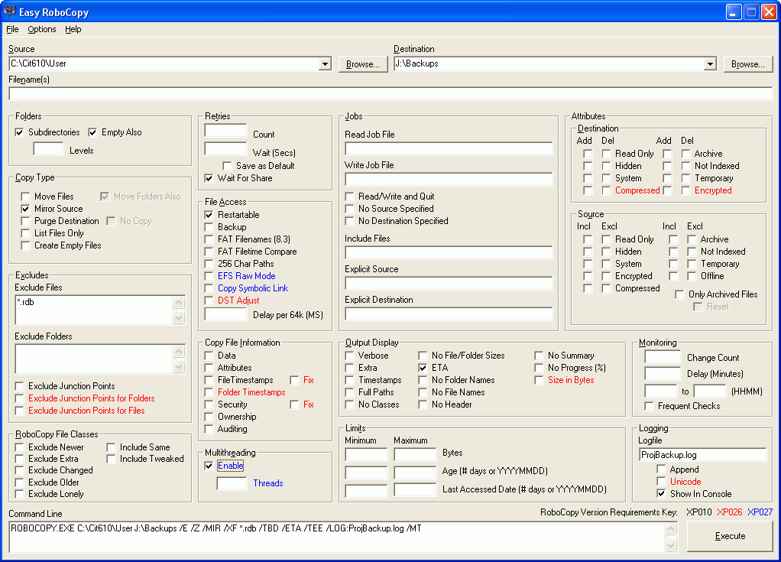This screenshot has width=781, height=562.
Task: Toggle the Restartable checkbox
Action: click(209, 215)
